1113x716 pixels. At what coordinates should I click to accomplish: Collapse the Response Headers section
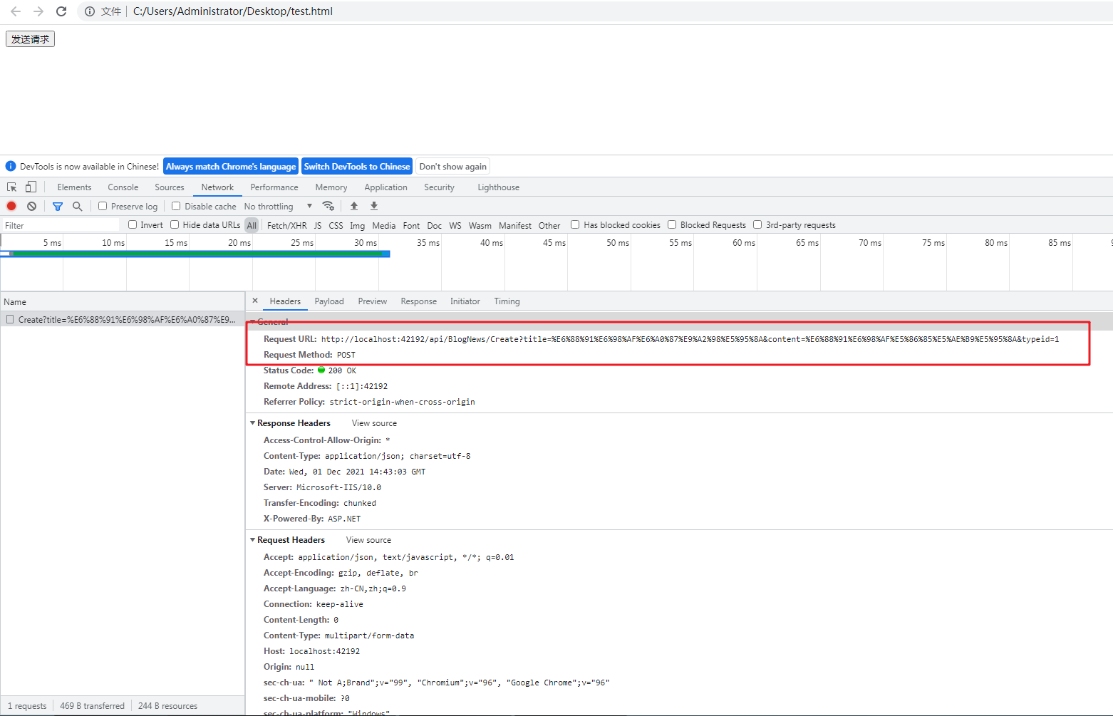253,422
